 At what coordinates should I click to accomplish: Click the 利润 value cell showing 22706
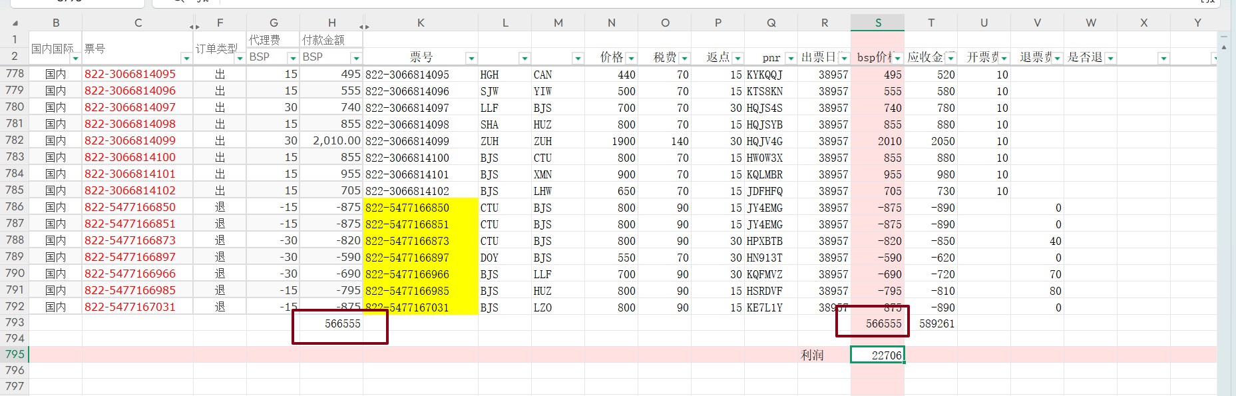click(x=877, y=355)
